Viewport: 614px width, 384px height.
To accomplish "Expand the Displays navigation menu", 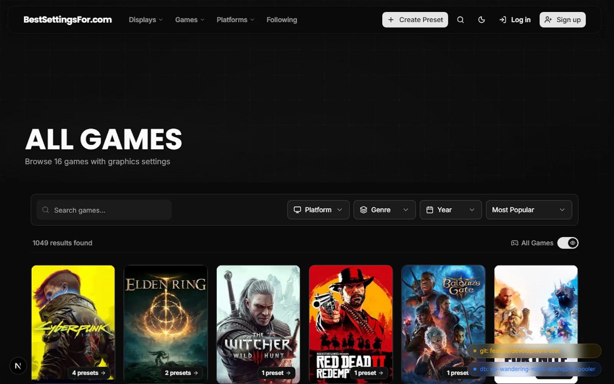I will coord(146,20).
